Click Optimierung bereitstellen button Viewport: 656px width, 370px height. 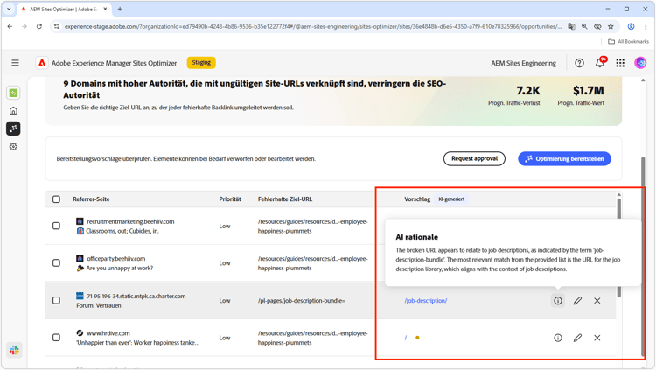click(564, 158)
